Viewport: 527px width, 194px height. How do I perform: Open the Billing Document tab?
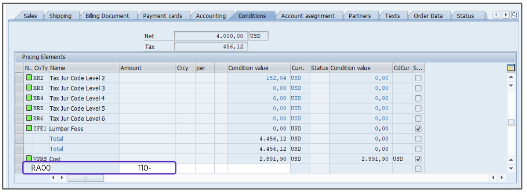(x=107, y=16)
